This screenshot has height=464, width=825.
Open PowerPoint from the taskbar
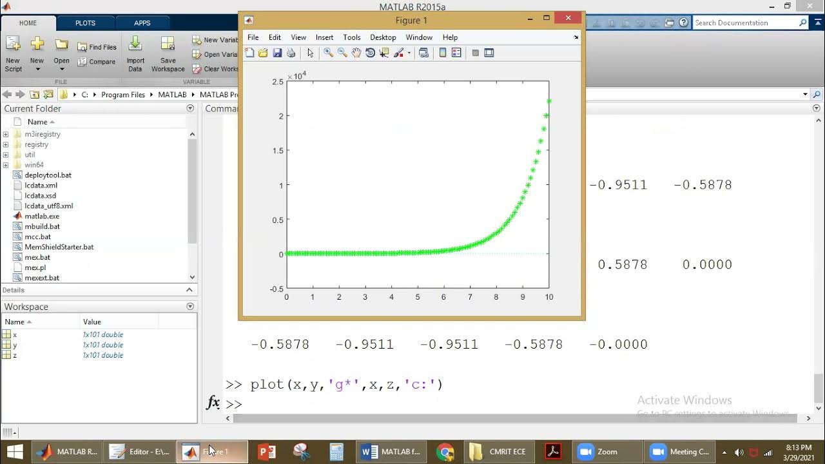tap(267, 452)
